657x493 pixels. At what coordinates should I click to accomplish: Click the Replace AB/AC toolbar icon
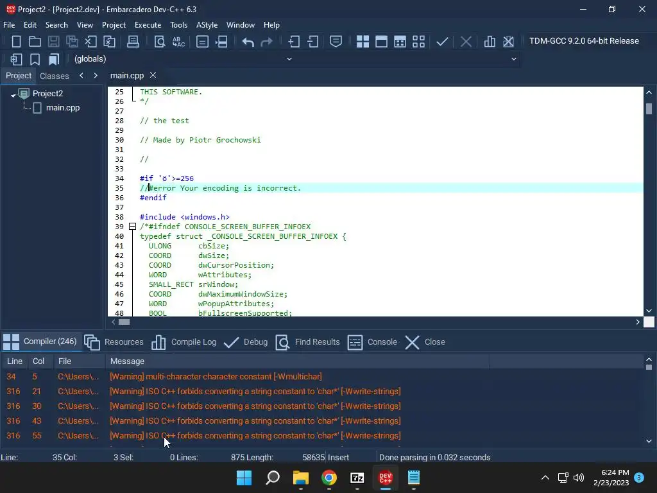pos(179,42)
